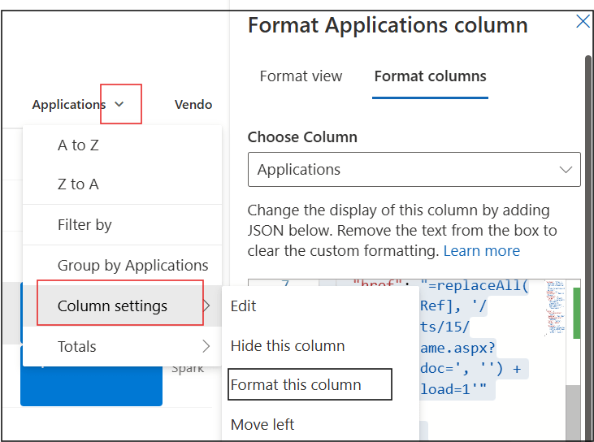
Task: Click Move left in the submenu
Action: (262, 424)
